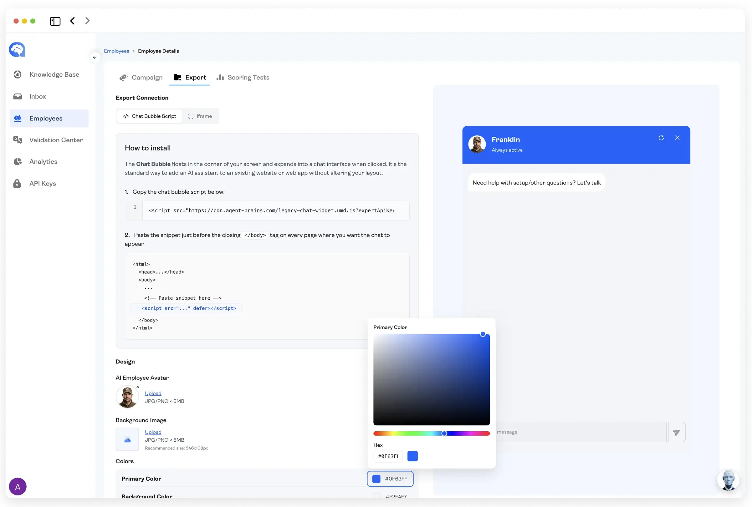Refresh the Franklin chat preview

coord(661,138)
